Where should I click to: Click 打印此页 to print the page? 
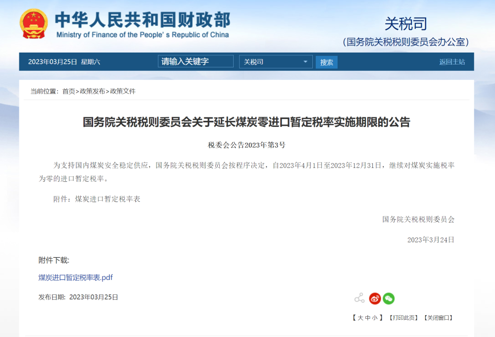coord(403,318)
